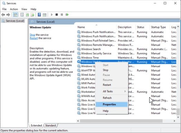Click vertical scrollbar up arrow

coord(178,27)
